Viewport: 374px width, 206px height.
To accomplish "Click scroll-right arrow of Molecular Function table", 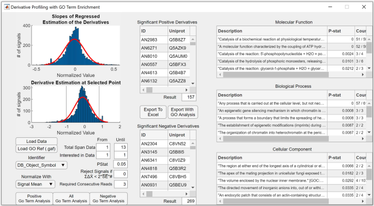I will (363, 75).
